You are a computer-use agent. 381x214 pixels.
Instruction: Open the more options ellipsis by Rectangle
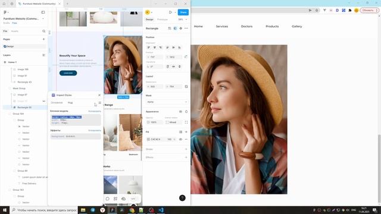point(186,29)
